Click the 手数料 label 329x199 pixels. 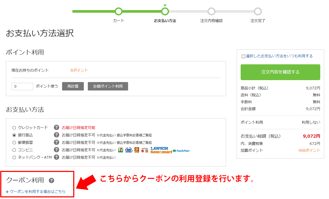246,102
